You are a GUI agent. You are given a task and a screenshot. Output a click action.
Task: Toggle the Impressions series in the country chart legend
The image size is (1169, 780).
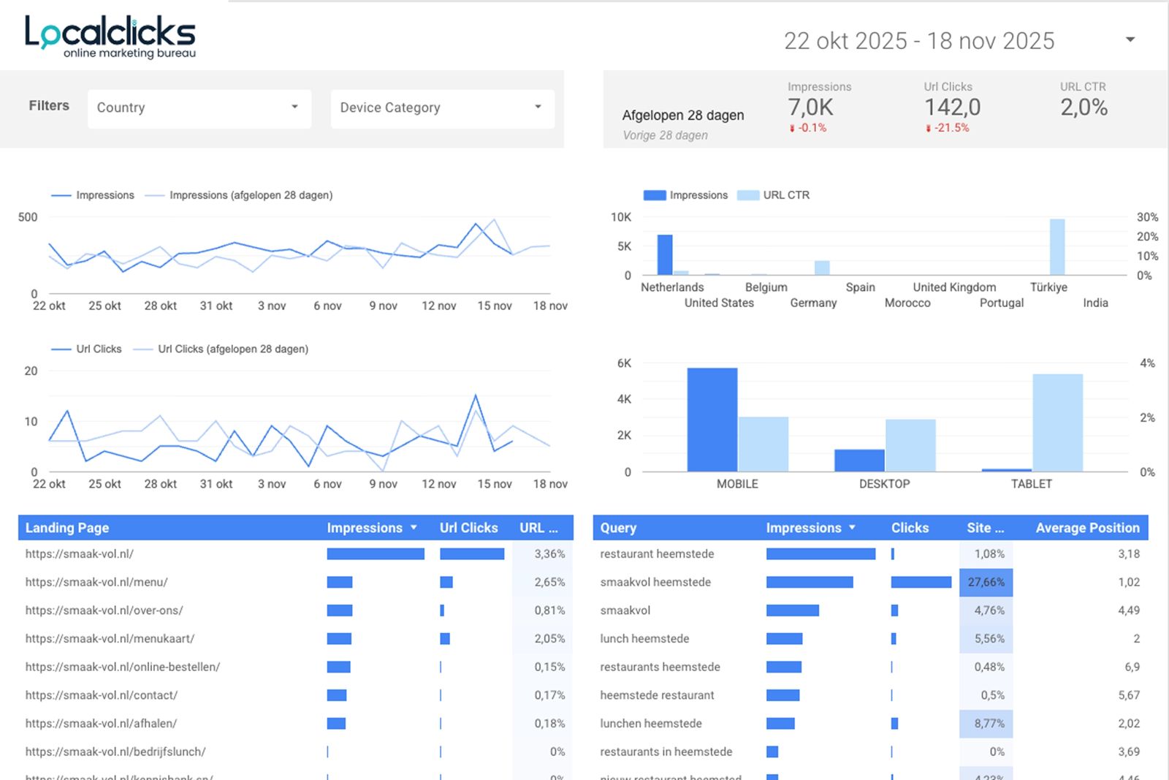685,195
